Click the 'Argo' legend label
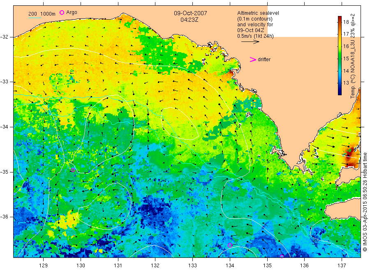This screenshot has width=370, height=271. (x=72, y=12)
